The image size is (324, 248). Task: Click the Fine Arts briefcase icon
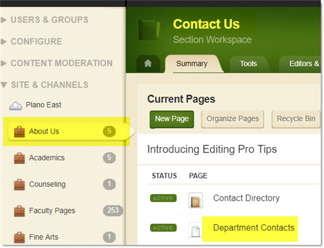(19, 237)
